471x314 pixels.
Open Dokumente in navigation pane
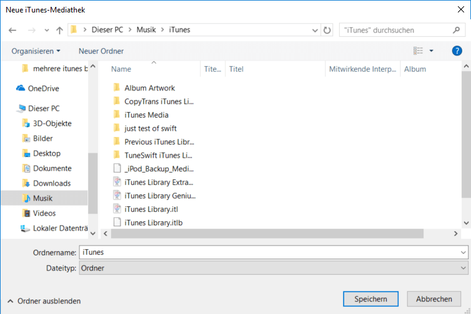pyautogui.click(x=47, y=168)
